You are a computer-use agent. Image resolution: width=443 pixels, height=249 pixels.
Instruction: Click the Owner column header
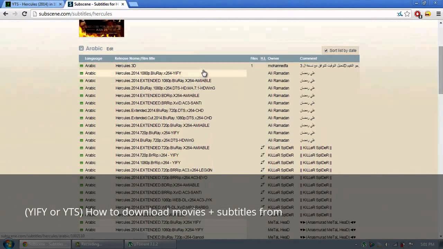click(273, 58)
